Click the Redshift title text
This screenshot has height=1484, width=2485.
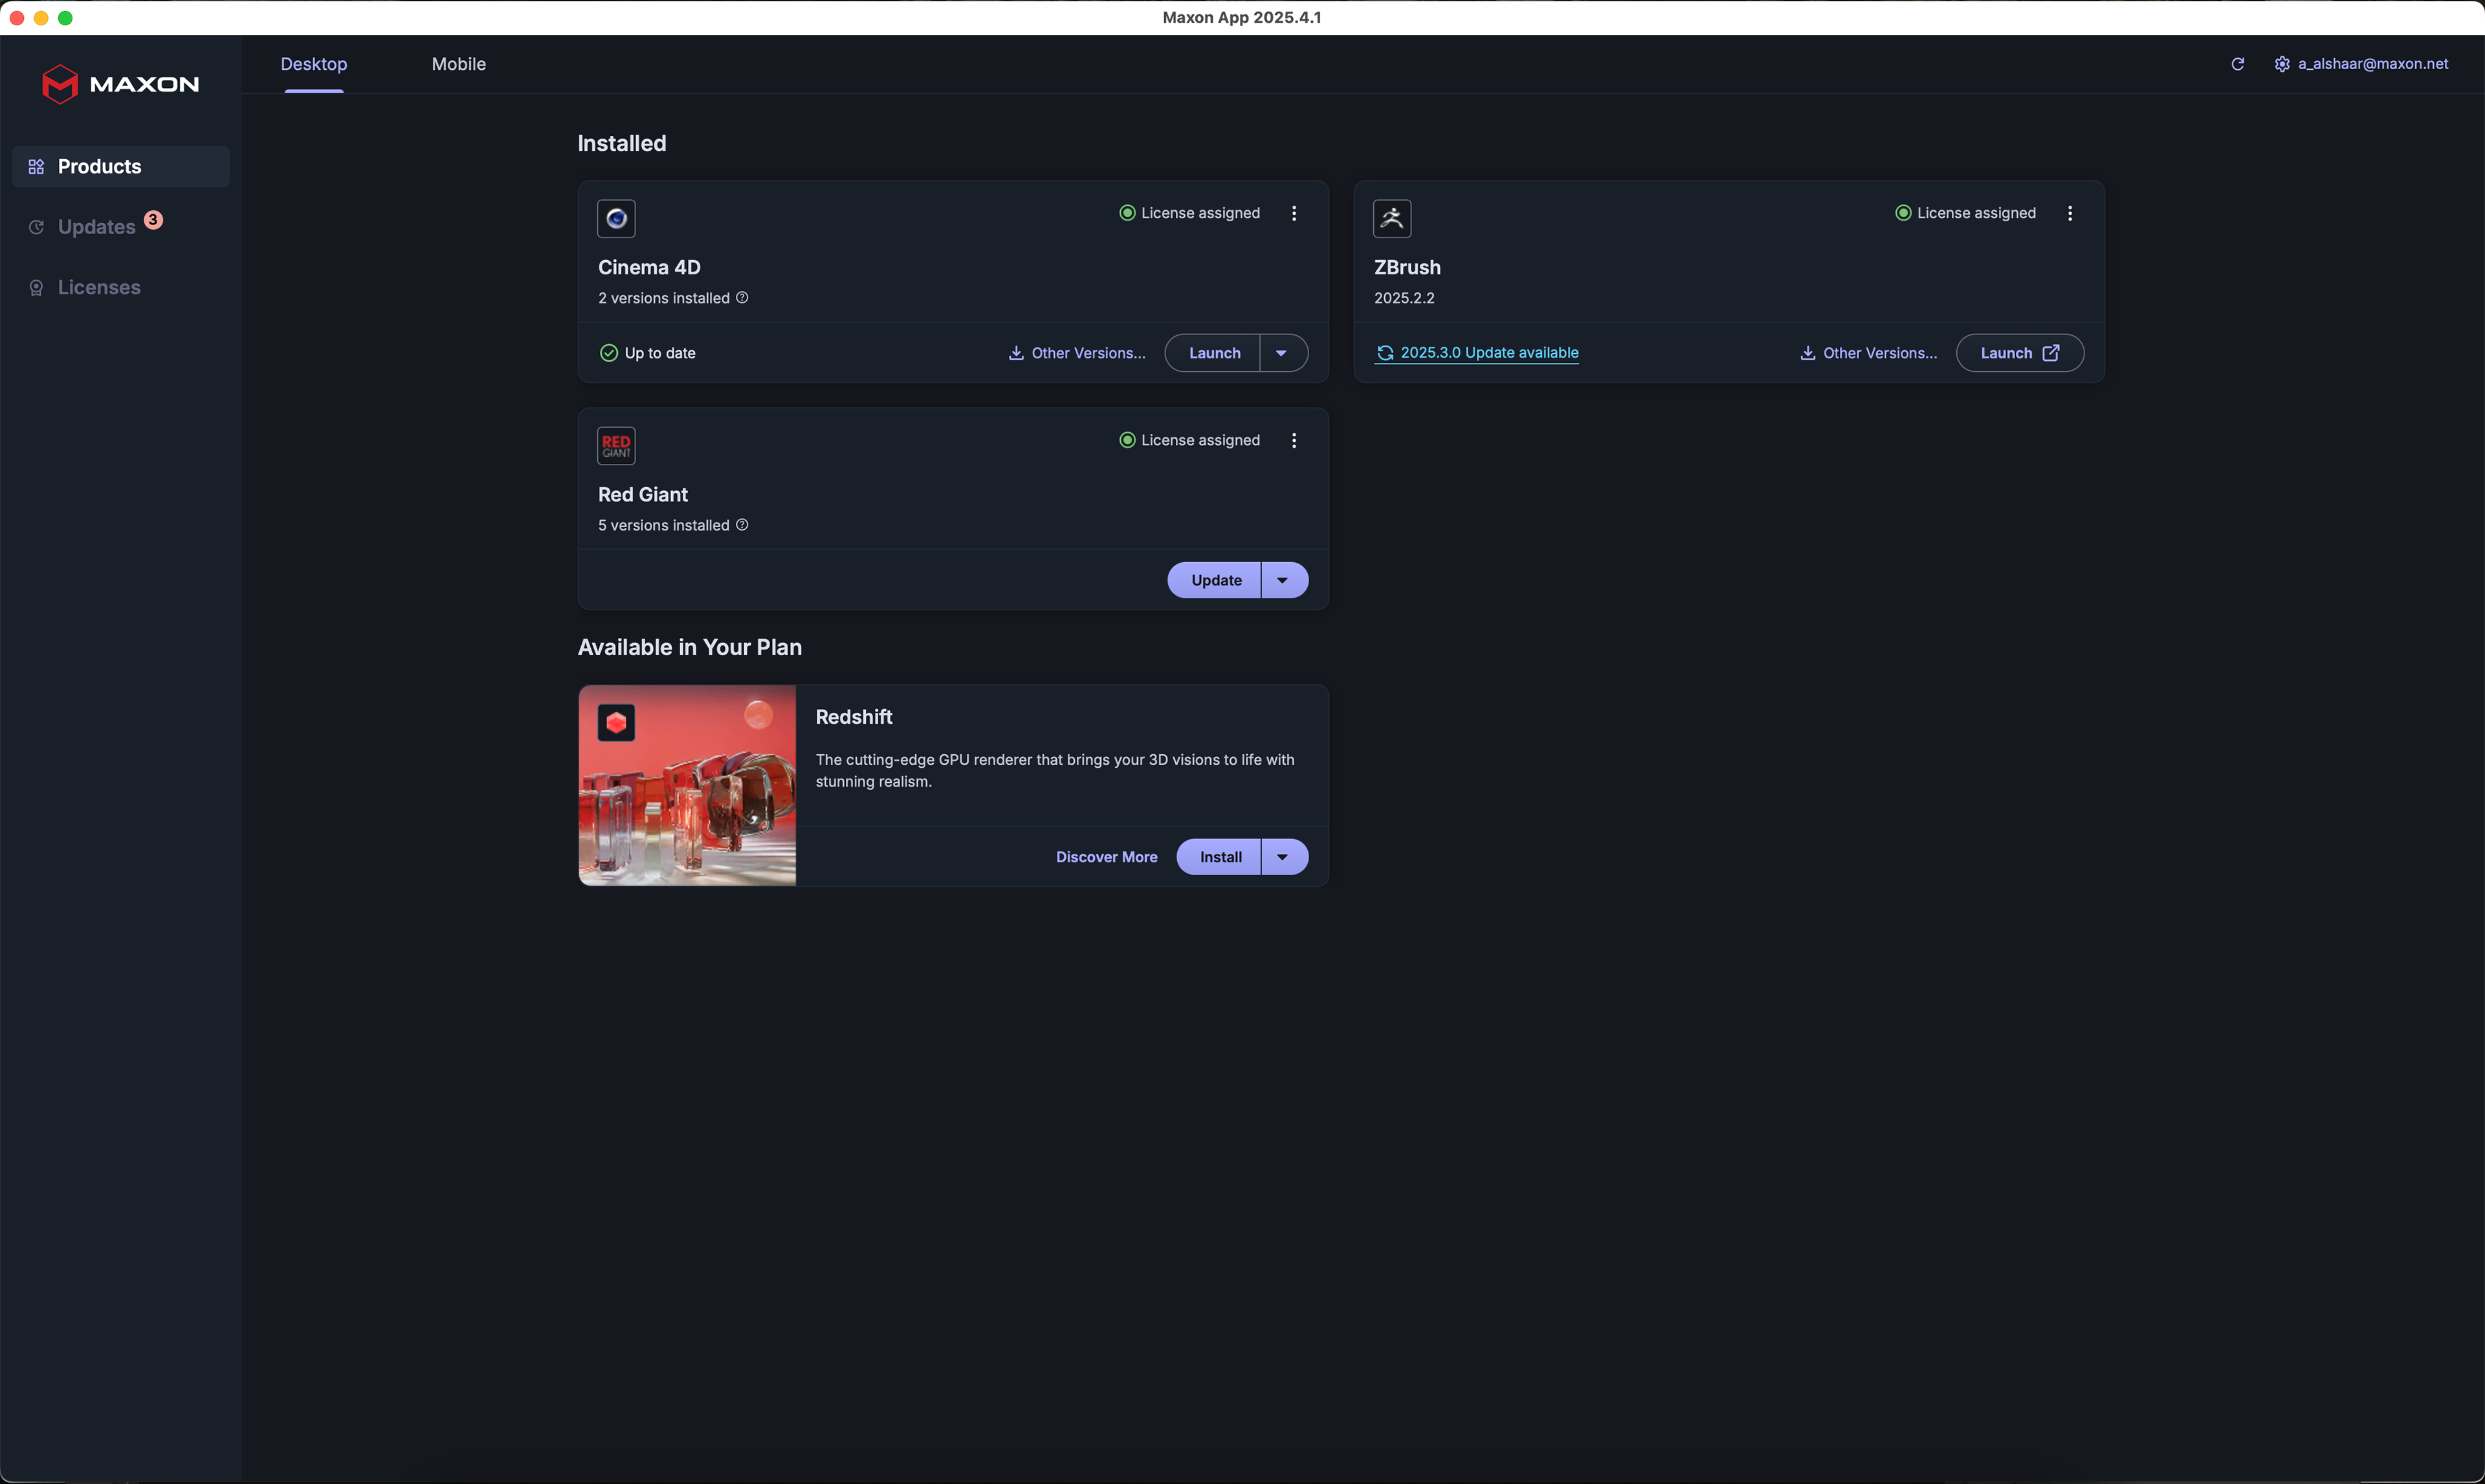tap(854, 717)
